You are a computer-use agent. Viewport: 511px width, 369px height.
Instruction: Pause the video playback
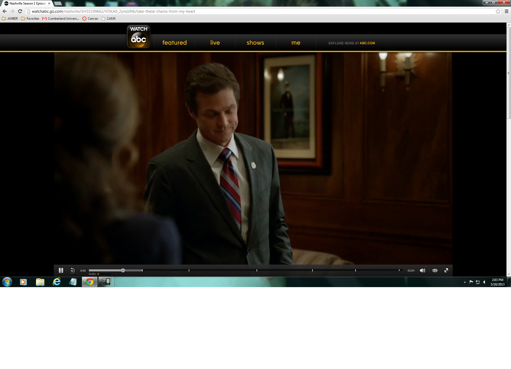(x=61, y=270)
